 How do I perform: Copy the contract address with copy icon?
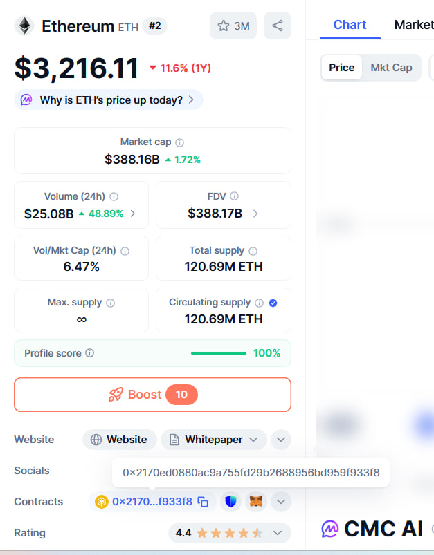tap(203, 502)
